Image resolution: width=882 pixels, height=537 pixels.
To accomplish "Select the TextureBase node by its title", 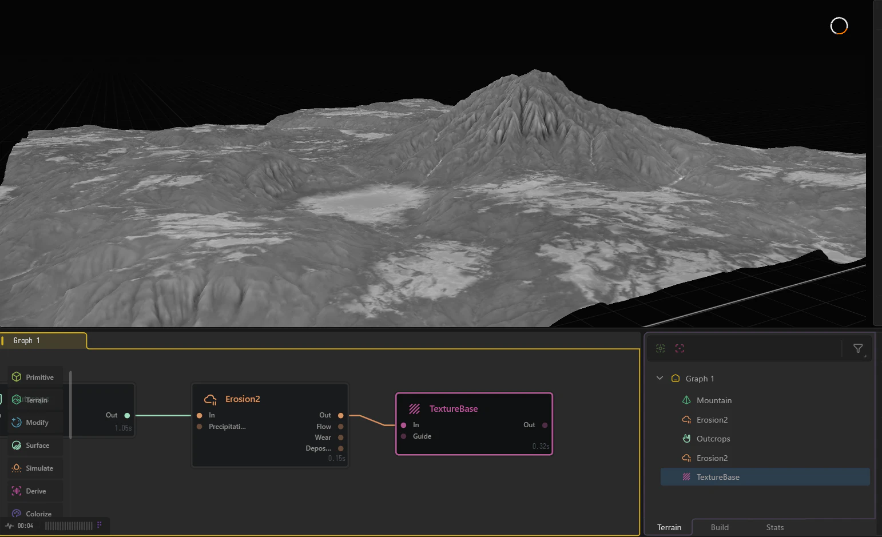I will click(454, 409).
